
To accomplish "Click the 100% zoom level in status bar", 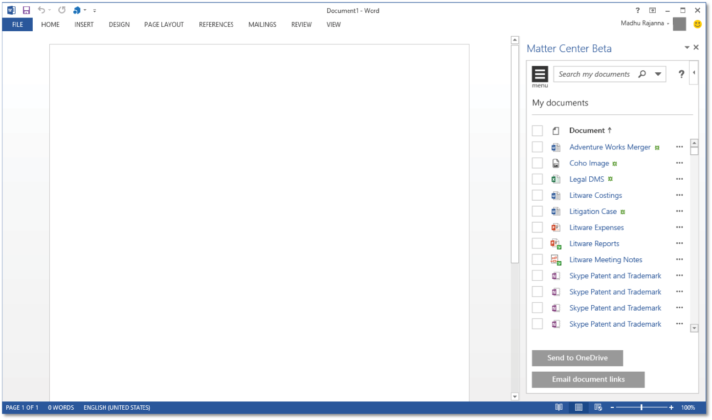I will tap(688, 407).
